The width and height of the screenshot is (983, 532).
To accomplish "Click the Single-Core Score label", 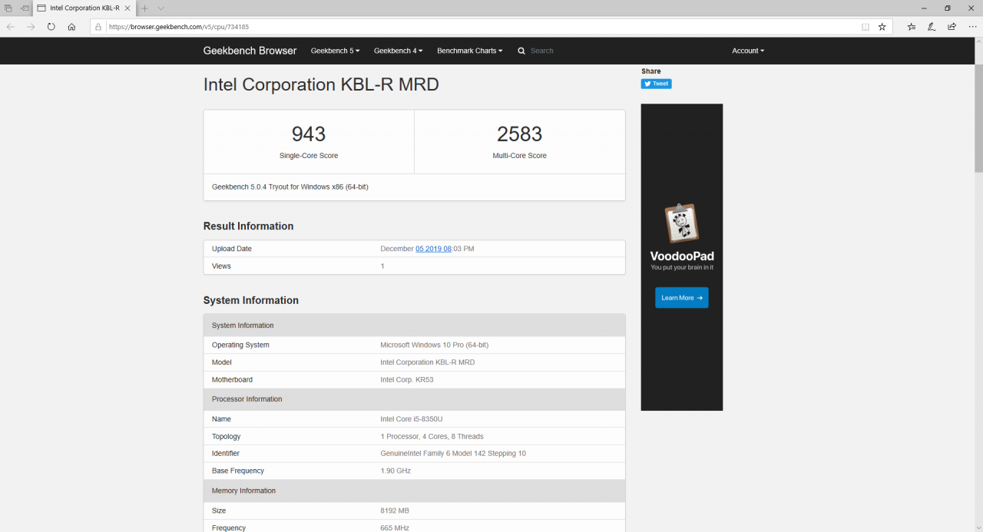I will pos(309,156).
